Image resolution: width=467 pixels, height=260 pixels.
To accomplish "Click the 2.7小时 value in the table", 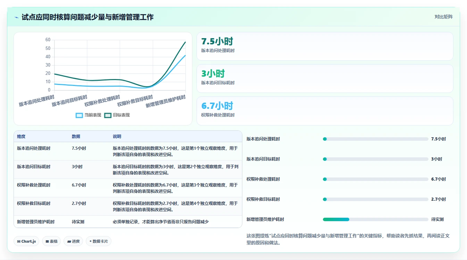I will 79,203.
